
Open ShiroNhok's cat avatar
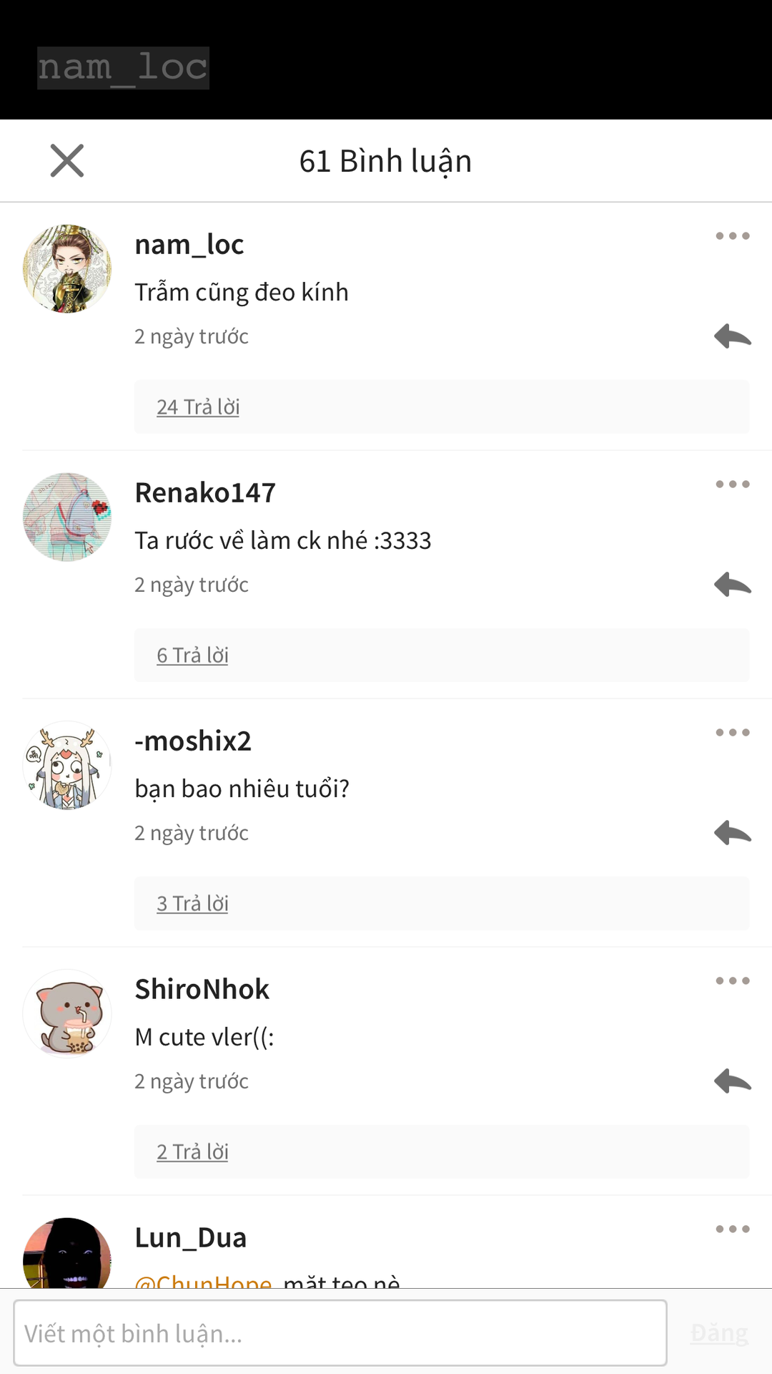67,1013
